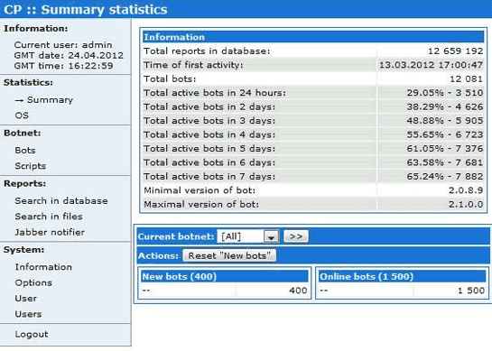Open the Users management link

(28, 314)
